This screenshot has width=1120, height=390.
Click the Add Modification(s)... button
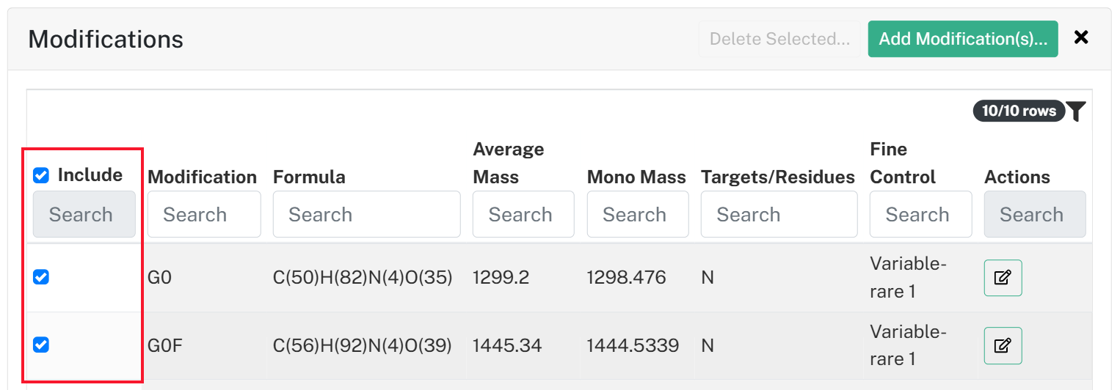pos(963,39)
